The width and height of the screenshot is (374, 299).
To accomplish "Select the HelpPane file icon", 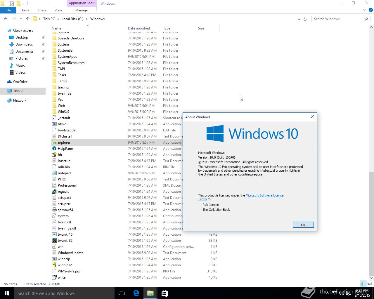I will [x=54, y=149].
